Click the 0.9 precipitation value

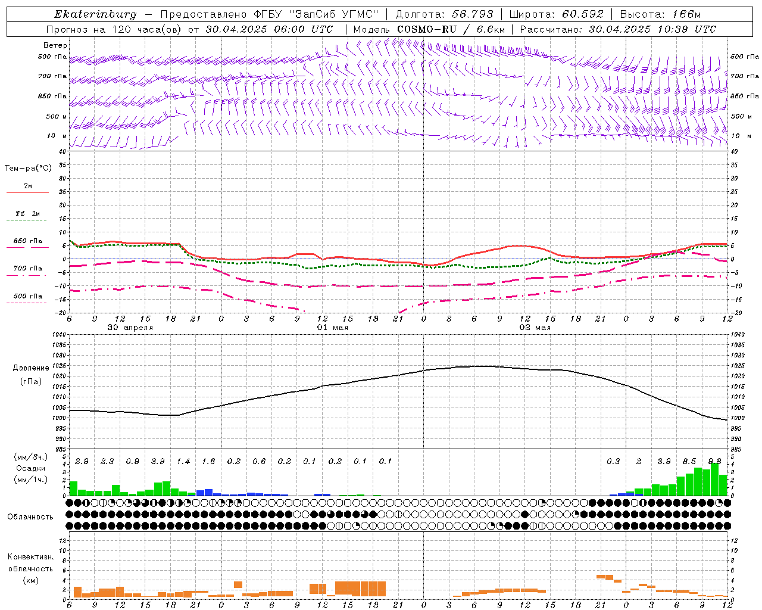tap(132, 462)
